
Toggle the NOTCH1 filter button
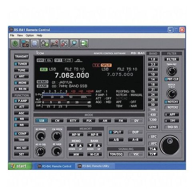172,102
